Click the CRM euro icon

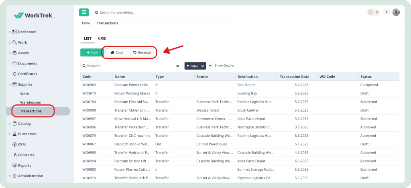[x=14, y=144]
